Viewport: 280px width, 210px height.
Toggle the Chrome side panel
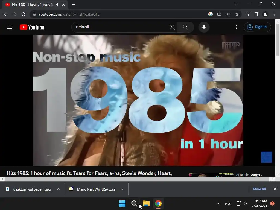click(x=256, y=14)
